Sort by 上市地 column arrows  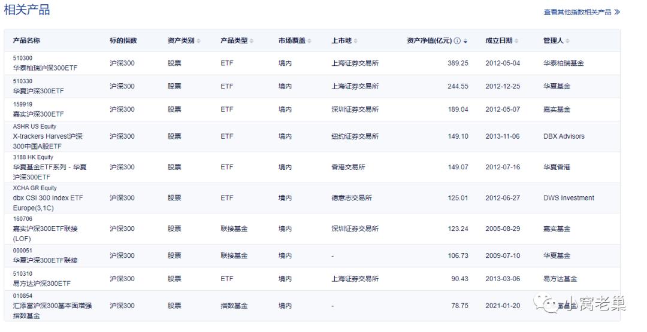click(356, 41)
